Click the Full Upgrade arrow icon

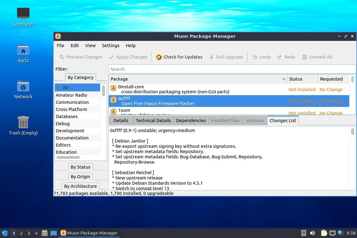tap(212, 57)
